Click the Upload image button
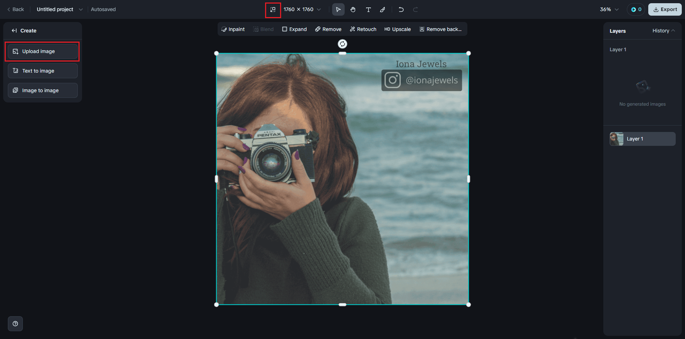Screen dimensions: 685x339 click(42, 51)
